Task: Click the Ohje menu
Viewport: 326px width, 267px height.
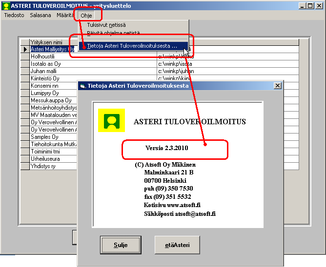Action: pyautogui.click(x=86, y=16)
